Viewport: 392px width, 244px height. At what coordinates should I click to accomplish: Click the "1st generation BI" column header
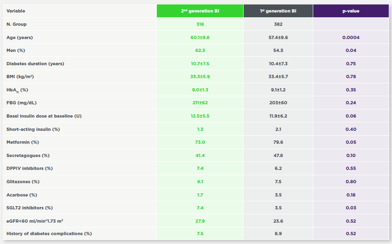tap(278, 11)
